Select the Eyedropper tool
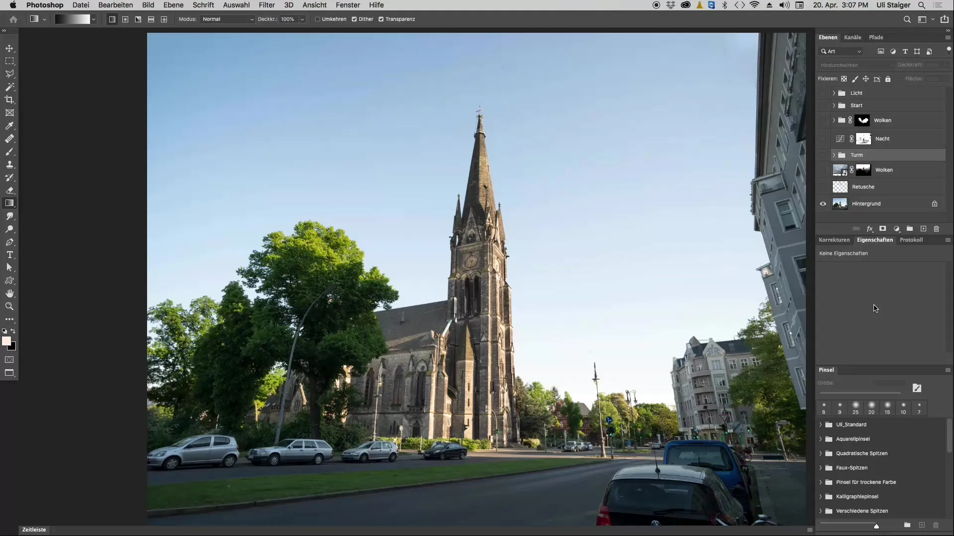Screen dimensions: 954x536 pos(9,126)
